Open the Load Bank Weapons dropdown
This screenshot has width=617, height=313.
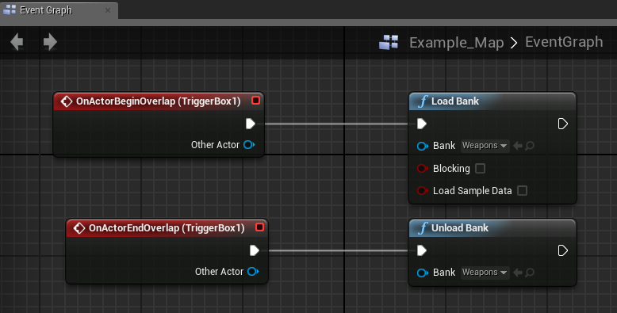485,146
